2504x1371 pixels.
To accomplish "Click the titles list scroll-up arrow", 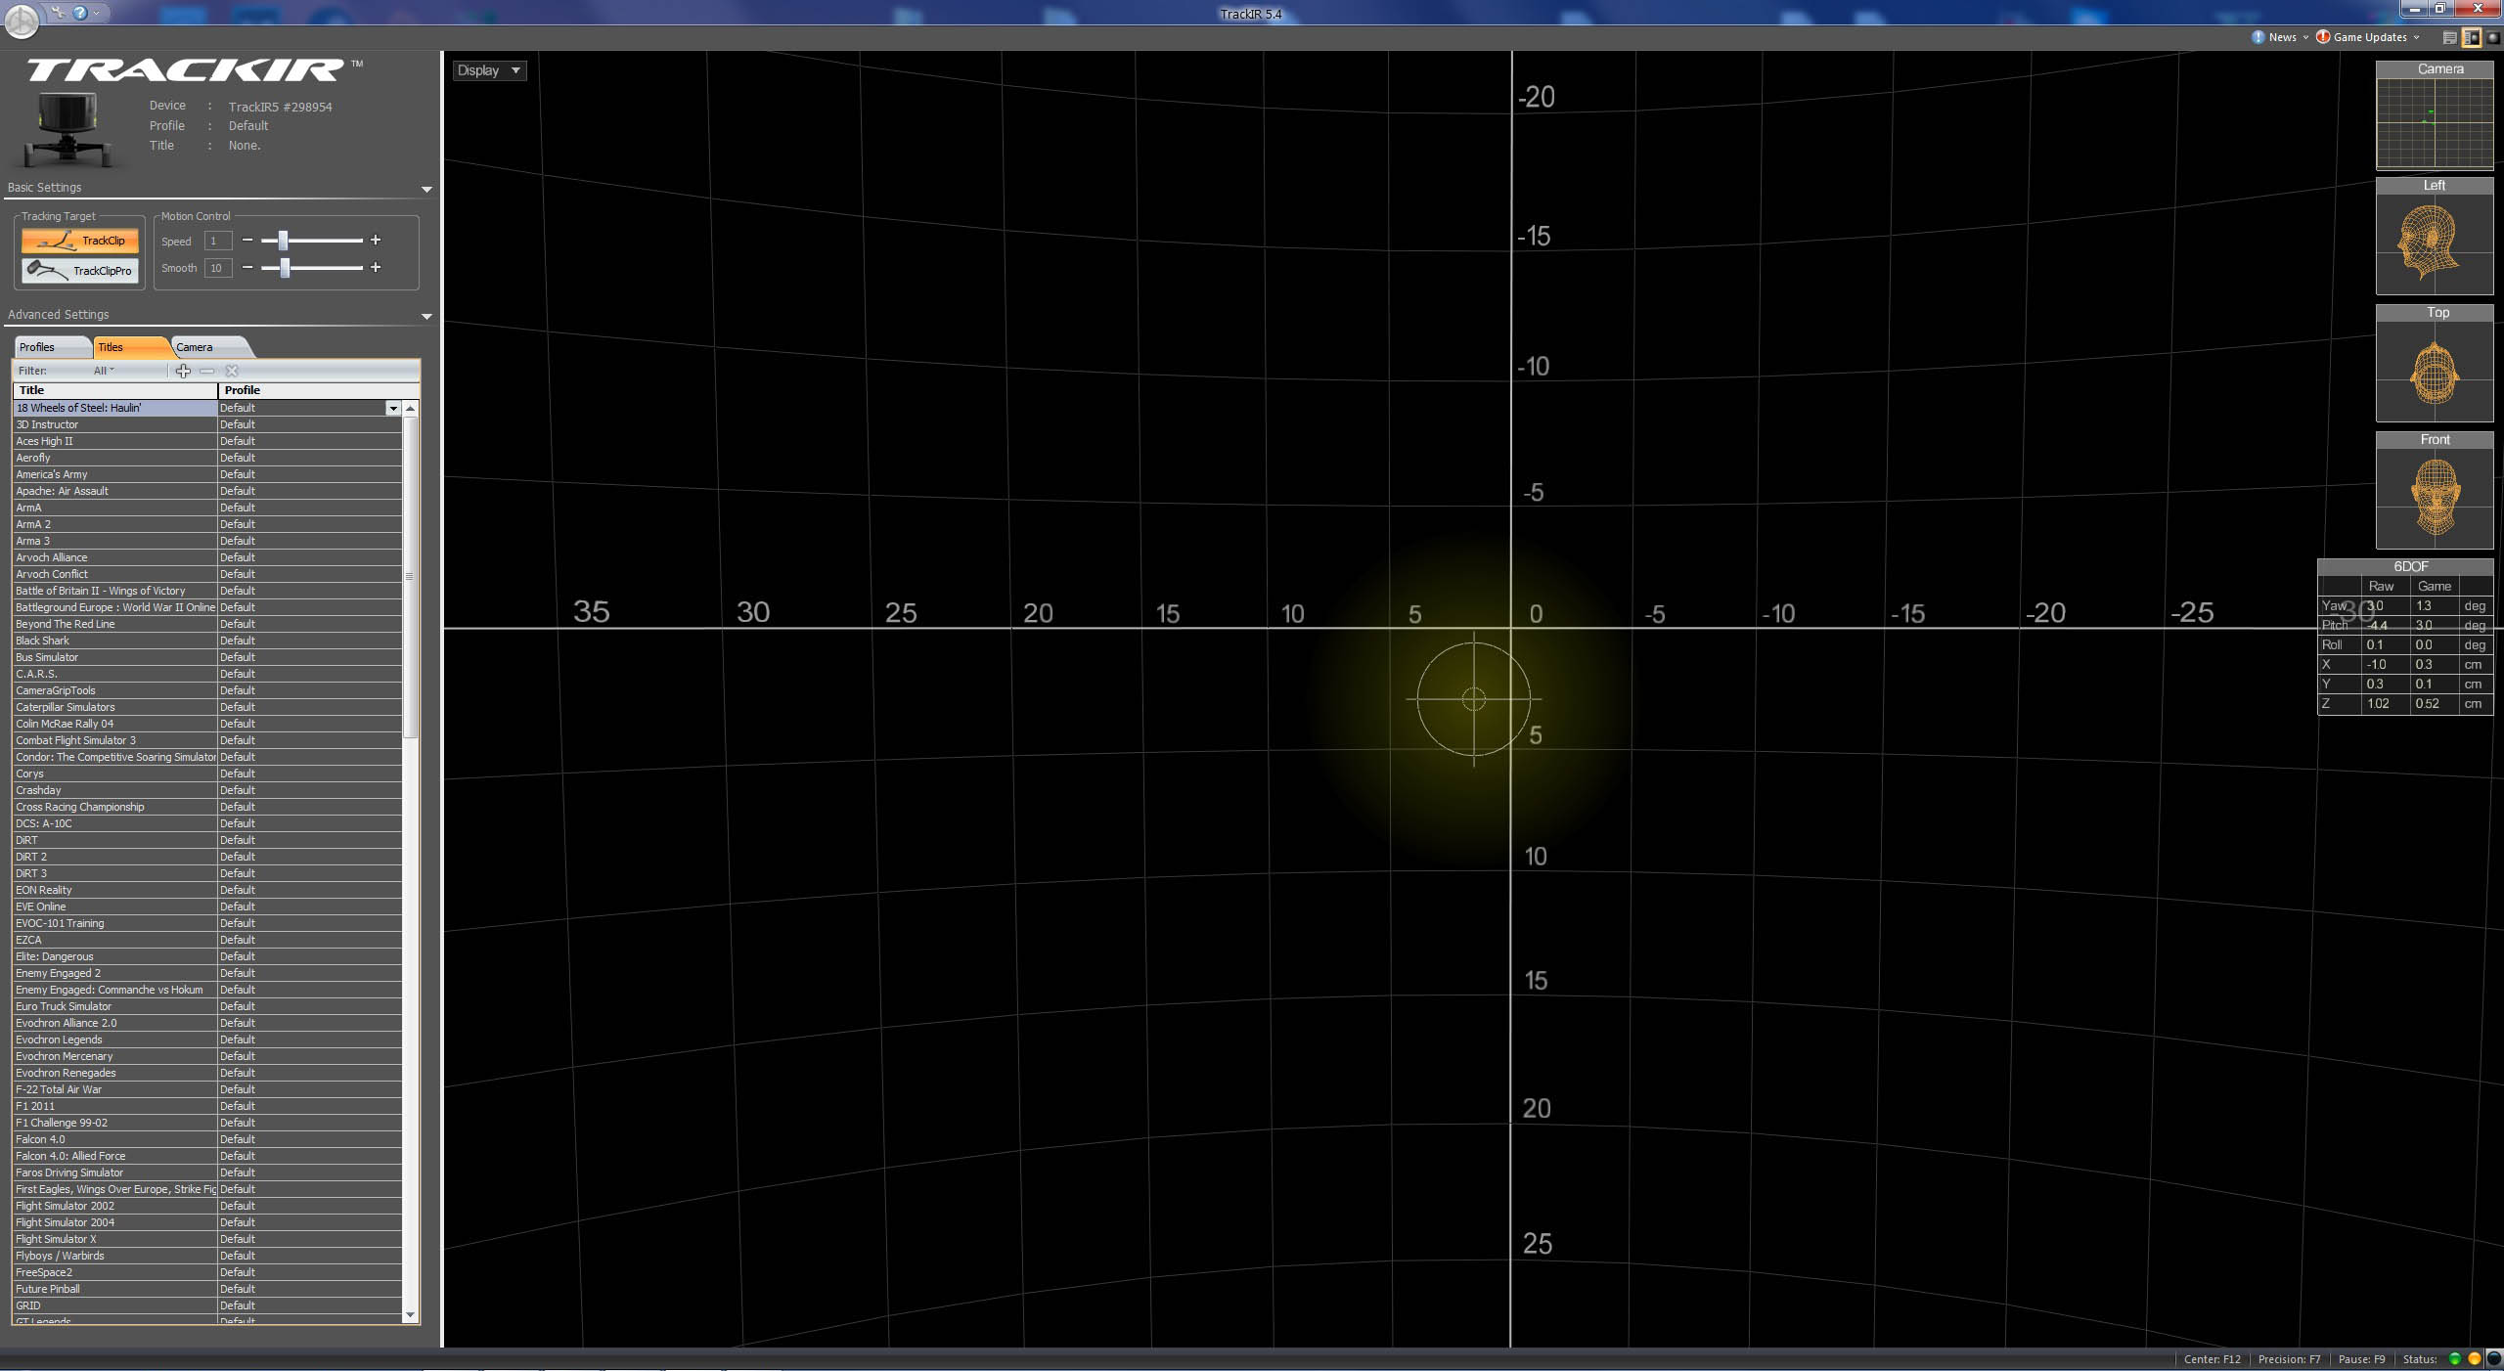I will (x=411, y=408).
